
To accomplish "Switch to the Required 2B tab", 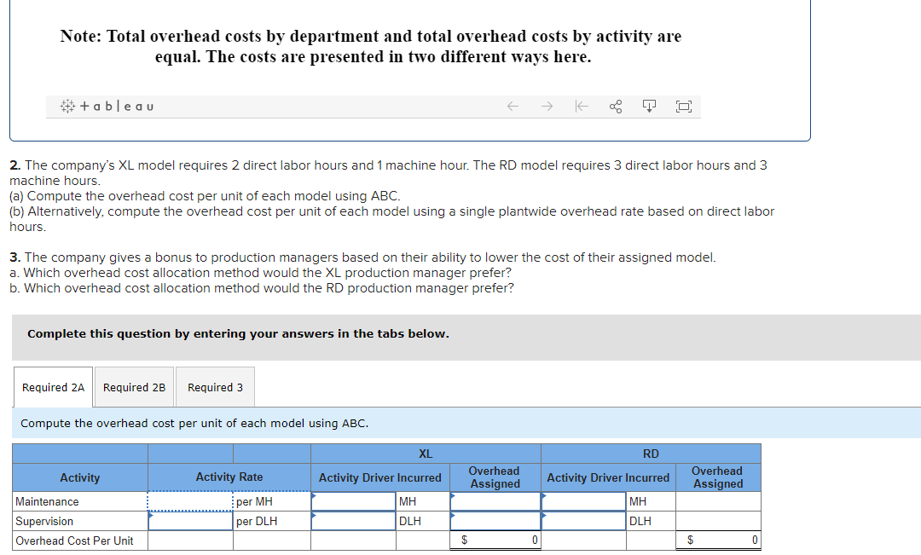I will click(x=134, y=387).
